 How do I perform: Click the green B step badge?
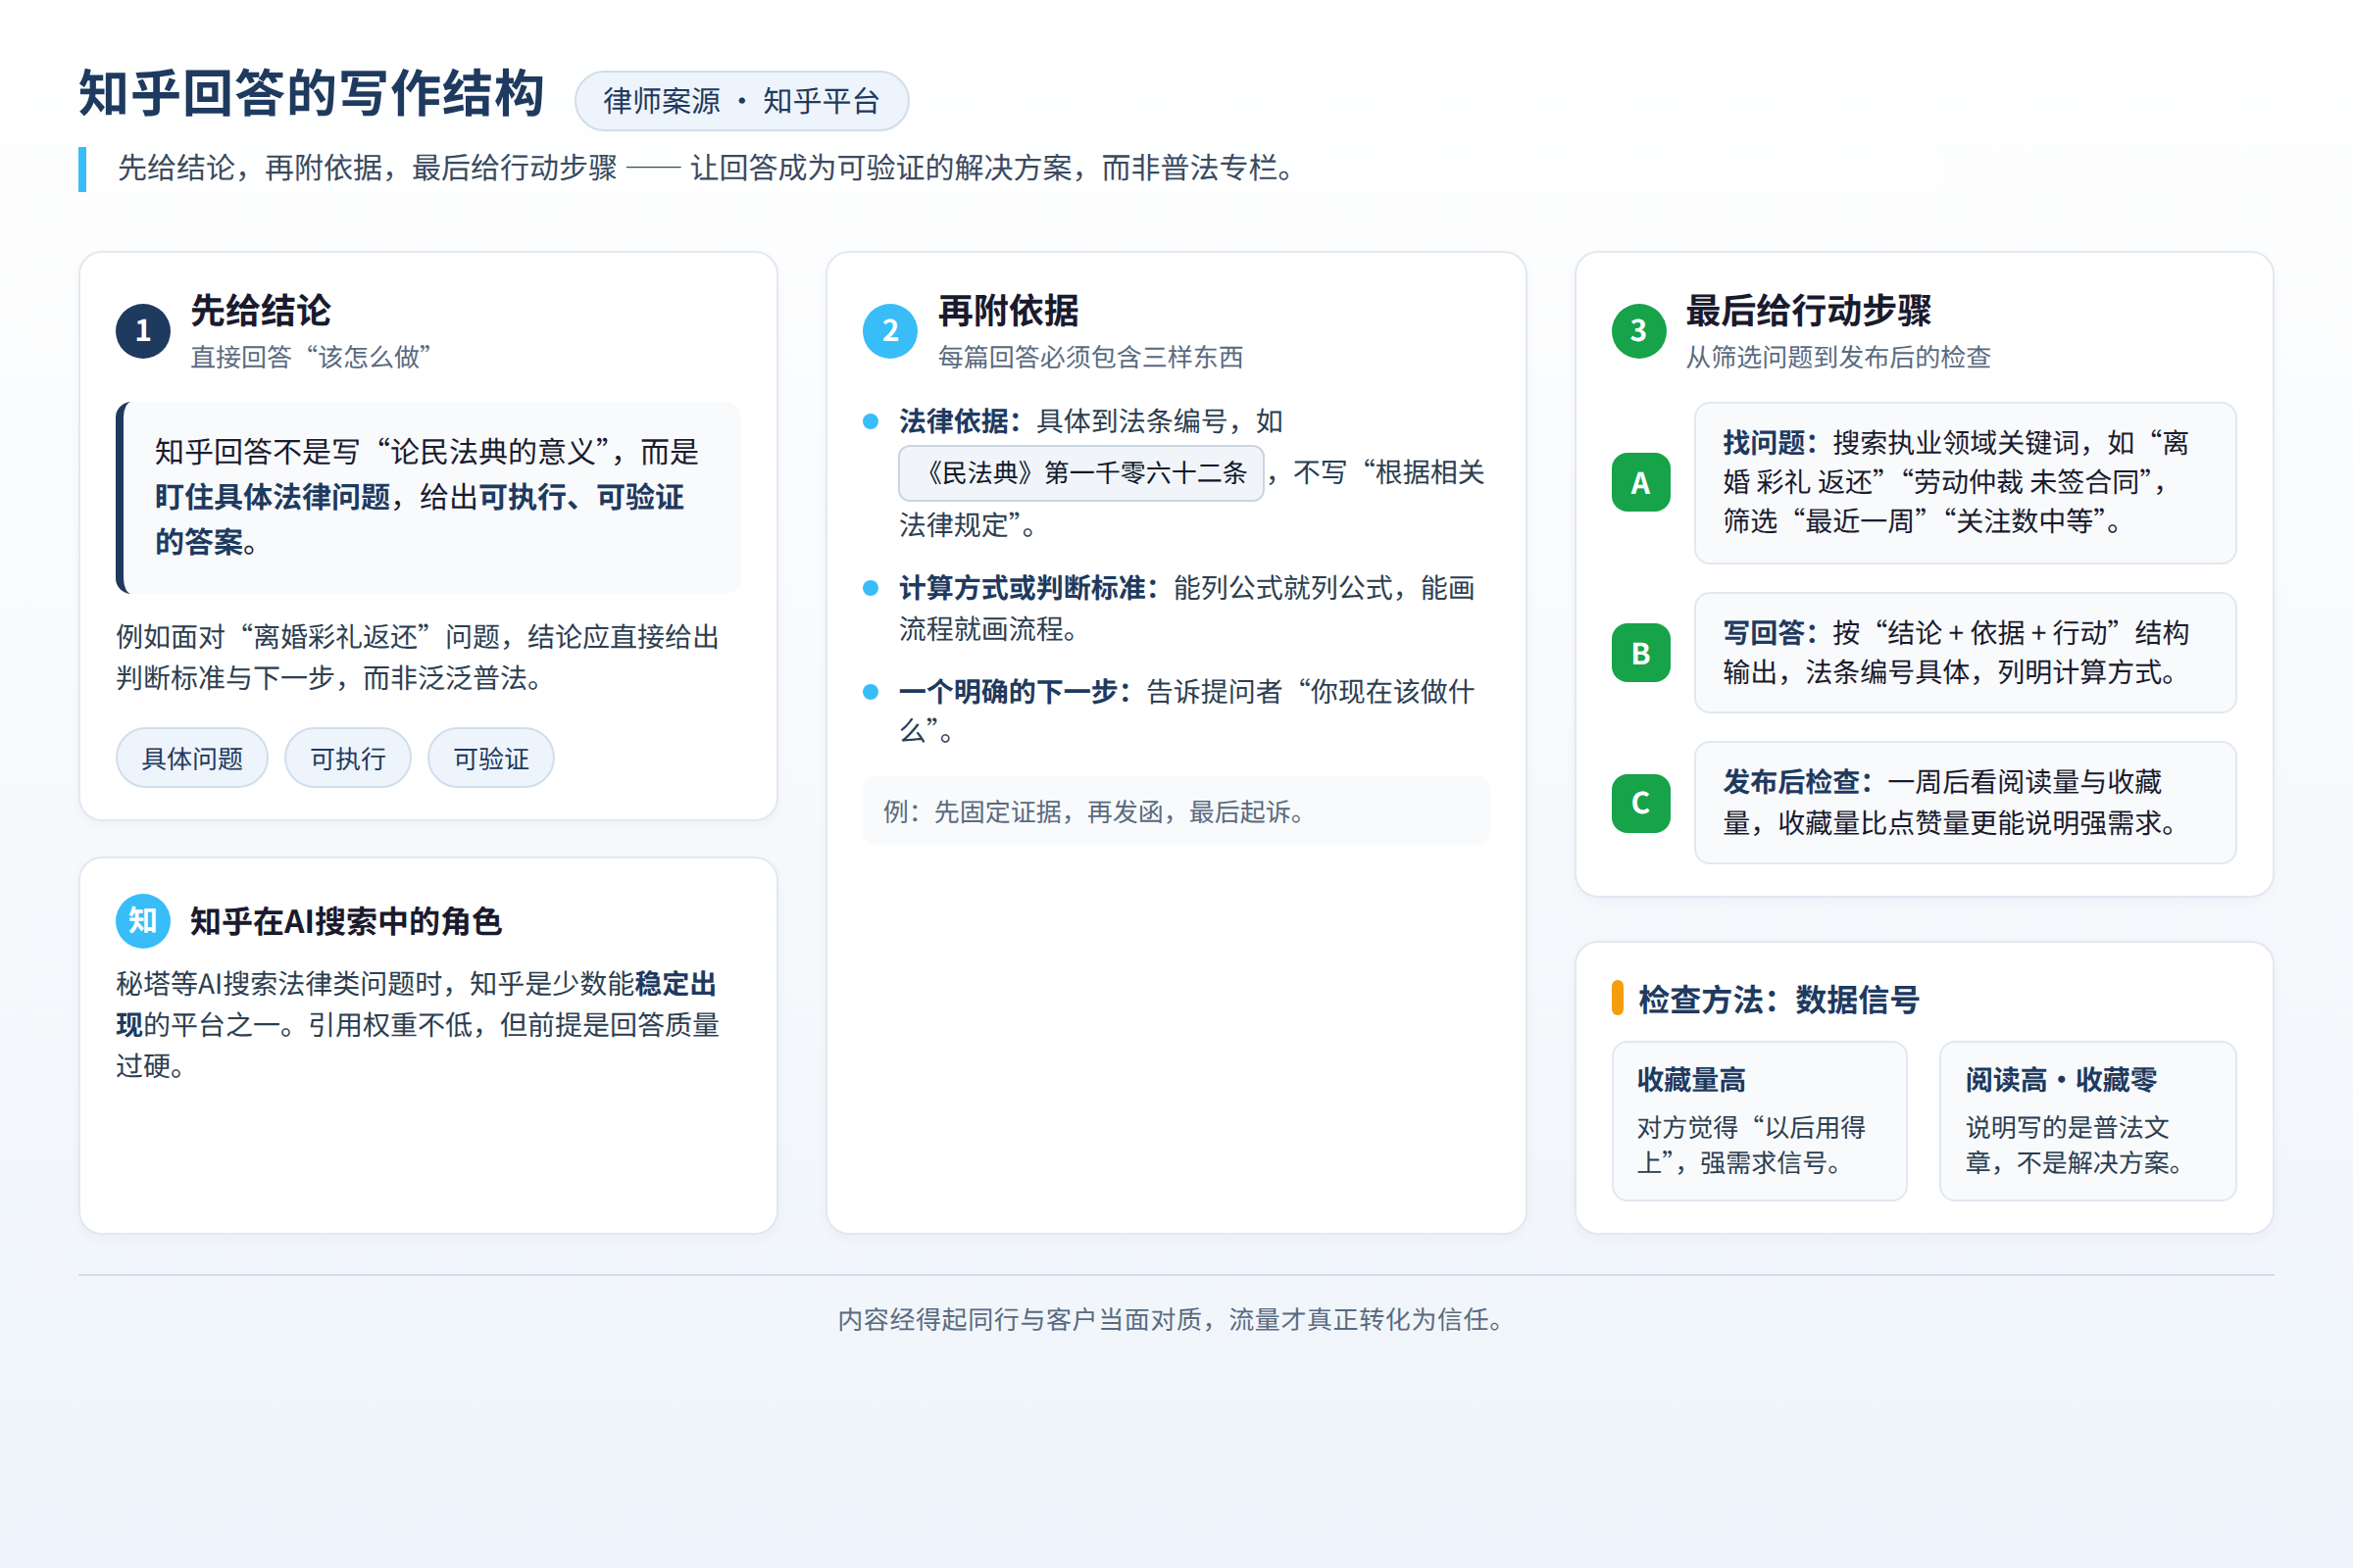1640,653
